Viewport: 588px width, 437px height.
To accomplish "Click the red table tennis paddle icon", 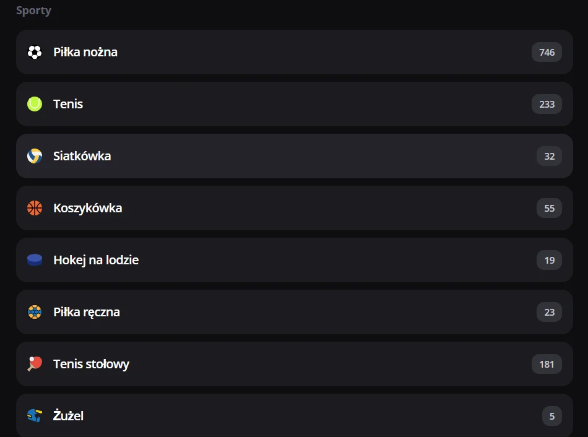I will [35, 364].
